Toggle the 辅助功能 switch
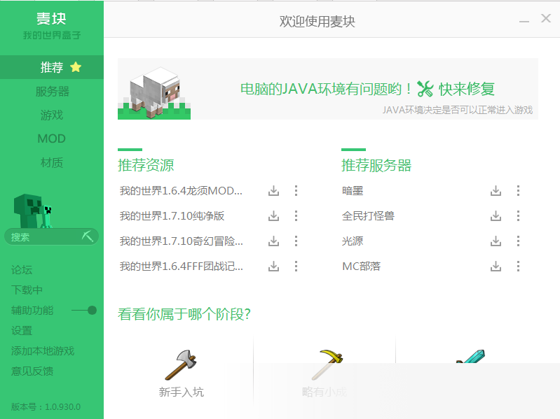 pyautogui.click(x=84, y=311)
